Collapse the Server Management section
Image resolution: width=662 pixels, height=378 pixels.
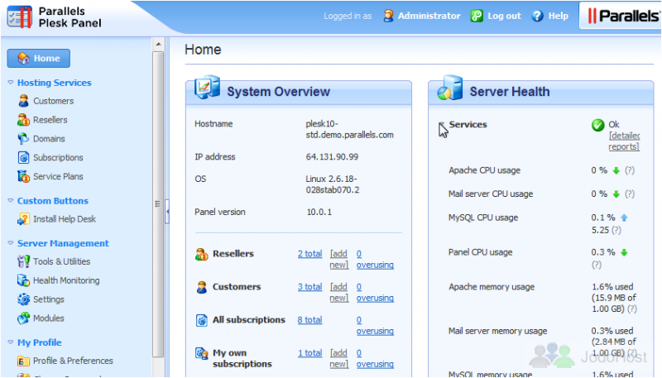click(11, 243)
